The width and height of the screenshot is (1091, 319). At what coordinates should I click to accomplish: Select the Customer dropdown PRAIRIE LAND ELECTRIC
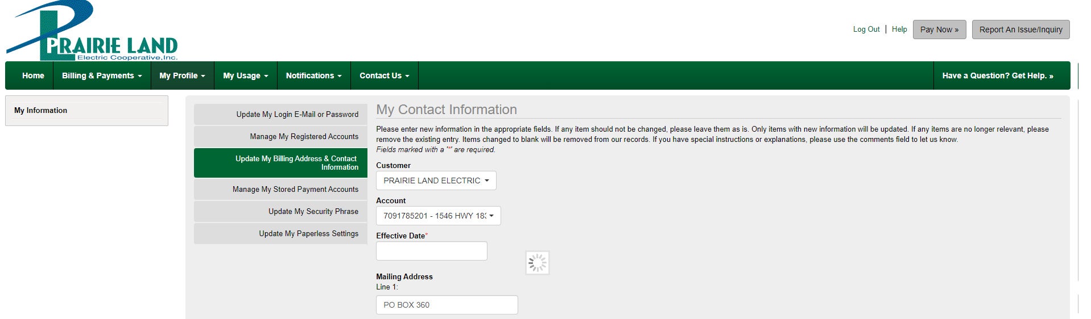click(x=436, y=181)
